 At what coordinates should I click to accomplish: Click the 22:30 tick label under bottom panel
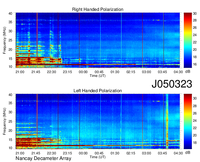(x=51, y=153)
